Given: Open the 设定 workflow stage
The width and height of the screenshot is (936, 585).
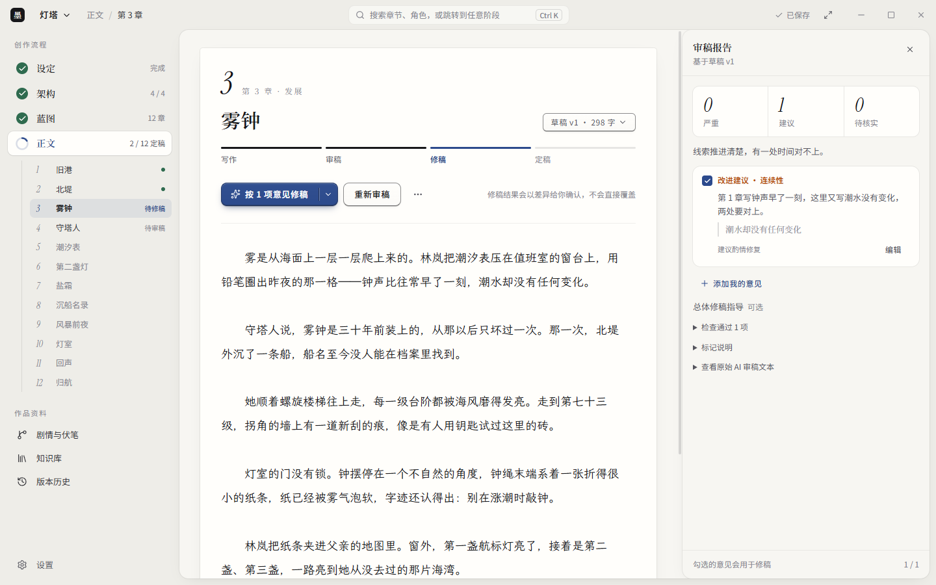Looking at the screenshot, I should (90, 68).
